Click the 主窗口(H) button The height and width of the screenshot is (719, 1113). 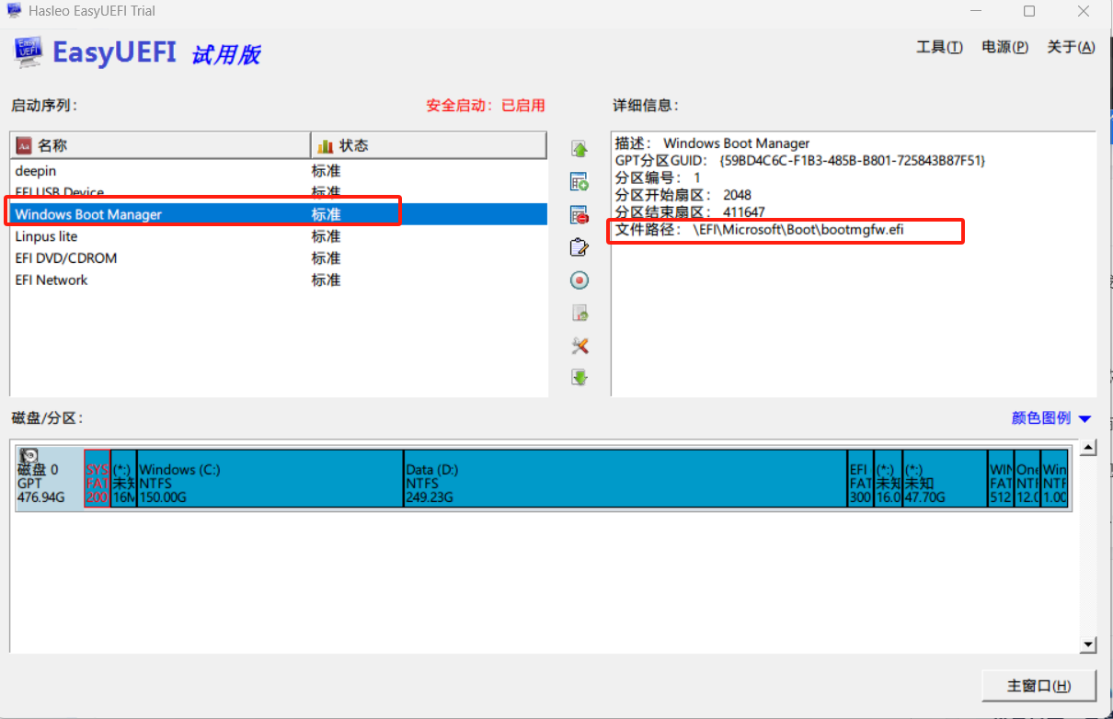1039,686
